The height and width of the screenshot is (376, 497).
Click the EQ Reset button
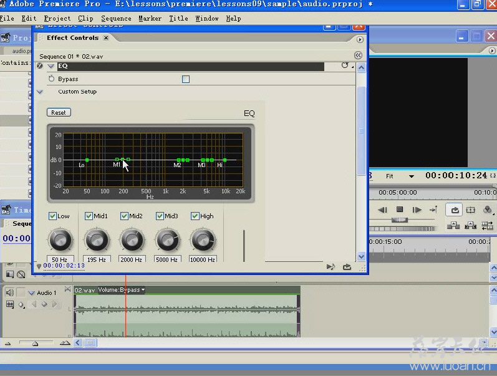(x=59, y=112)
